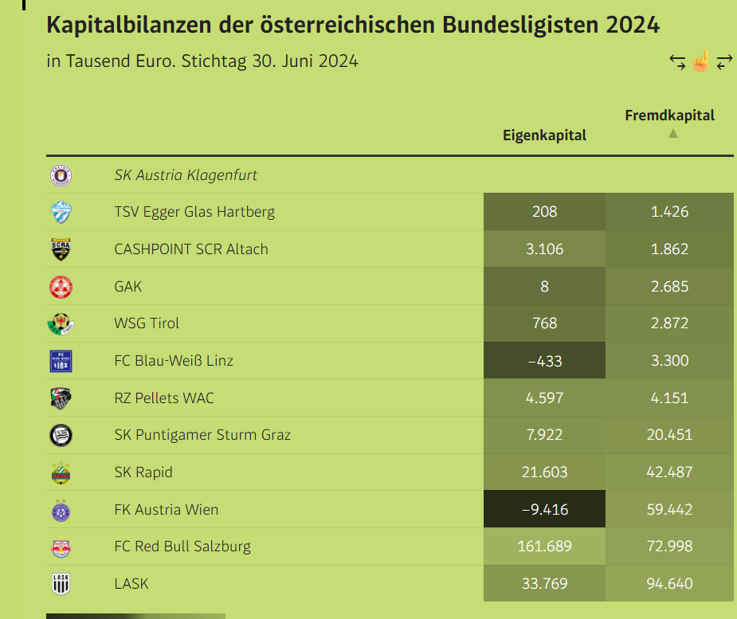
Task: Click the sort arrow under Fremdkapital
Action: [x=673, y=134]
